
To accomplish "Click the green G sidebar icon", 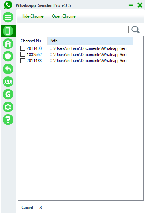I will click(8, 94).
